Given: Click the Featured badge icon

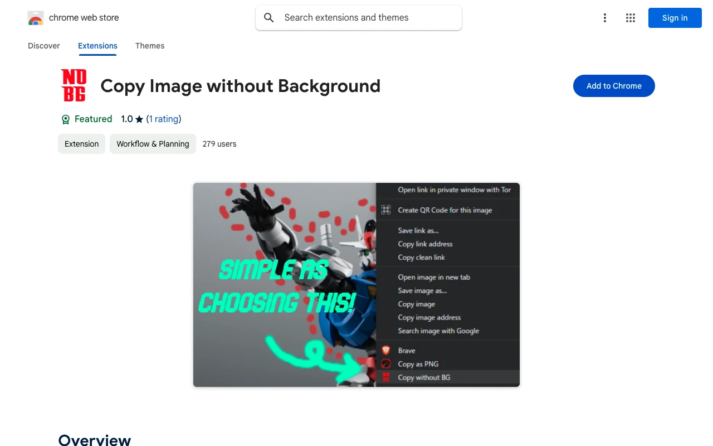Looking at the screenshot, I should 66,119.
